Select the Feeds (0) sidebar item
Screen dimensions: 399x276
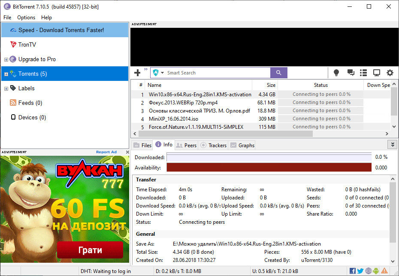(65, 103)
